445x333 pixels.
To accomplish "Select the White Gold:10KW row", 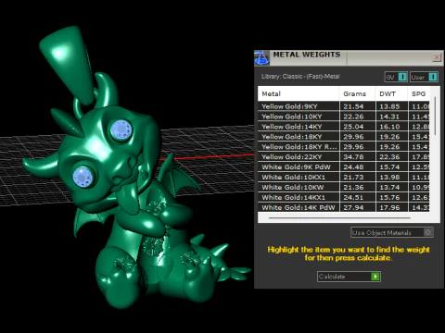I will point(344,188).
